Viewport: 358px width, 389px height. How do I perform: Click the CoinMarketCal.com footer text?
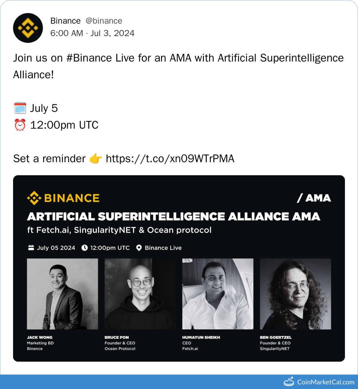coord(326,382)
